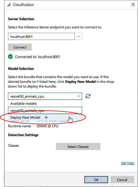Viewport: 138px width, 187px height.
Task: Click the resnet50_animals_cpu combo box field
Action: 45,96
